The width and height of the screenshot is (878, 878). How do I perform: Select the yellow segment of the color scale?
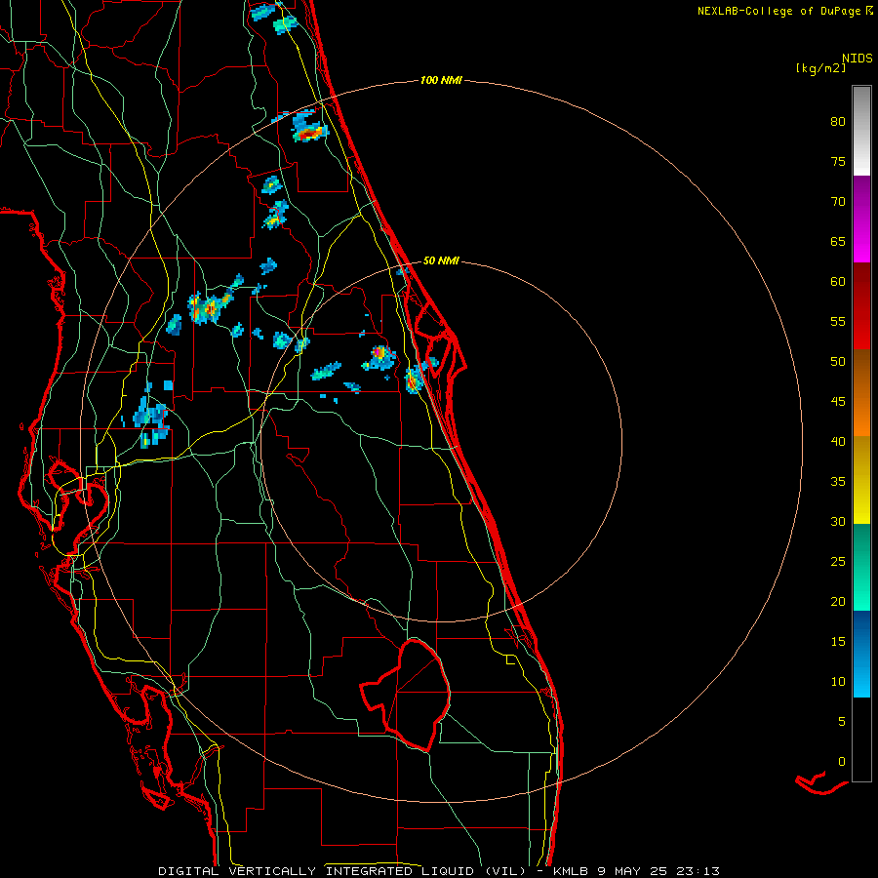tap(861, 480)
